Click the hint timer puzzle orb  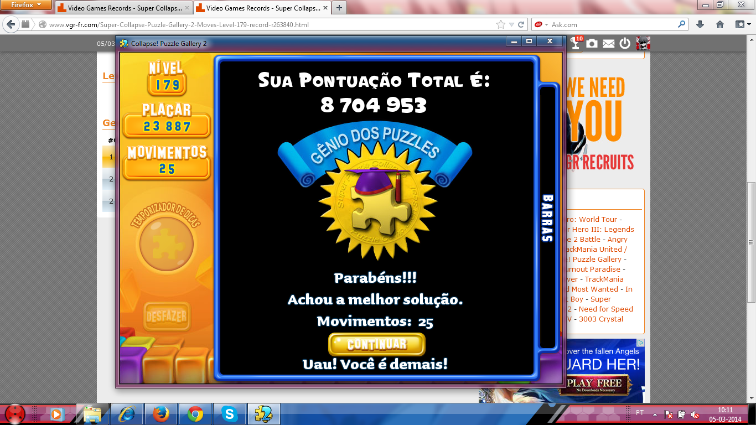pyautogui.click(x=167, y=243)
